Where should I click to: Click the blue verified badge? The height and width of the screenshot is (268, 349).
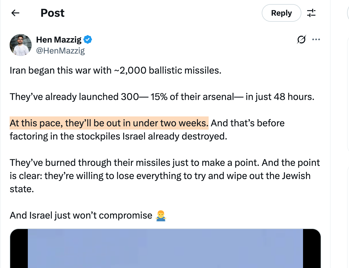tap(88, 40)
